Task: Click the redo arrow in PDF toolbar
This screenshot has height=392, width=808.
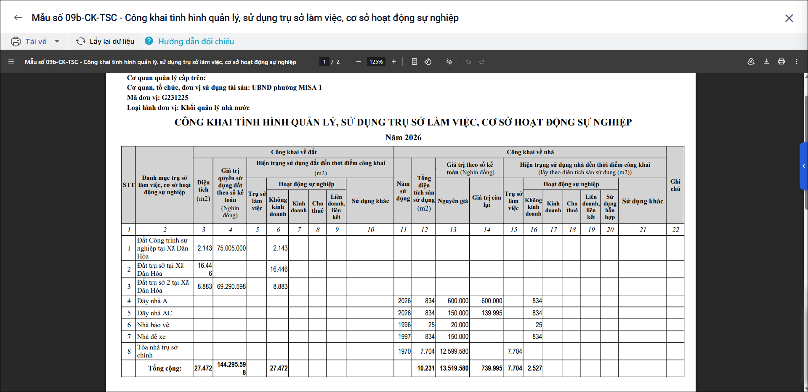Action: coord(482,61)
